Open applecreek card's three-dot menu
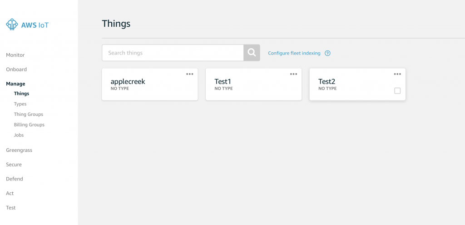The width and height of the screenshot is (465, 225). tap(189, 74)
